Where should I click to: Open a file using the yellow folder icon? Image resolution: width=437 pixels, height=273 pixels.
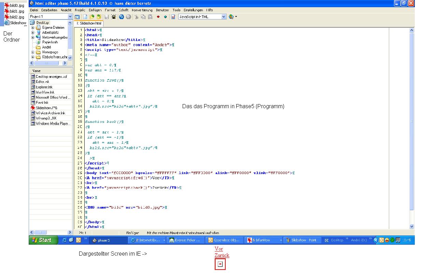point(92,17)
